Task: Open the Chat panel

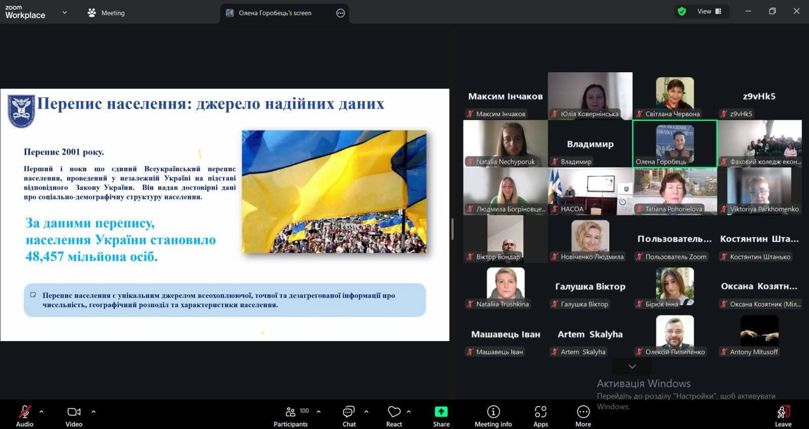Action: pos(349,416)
